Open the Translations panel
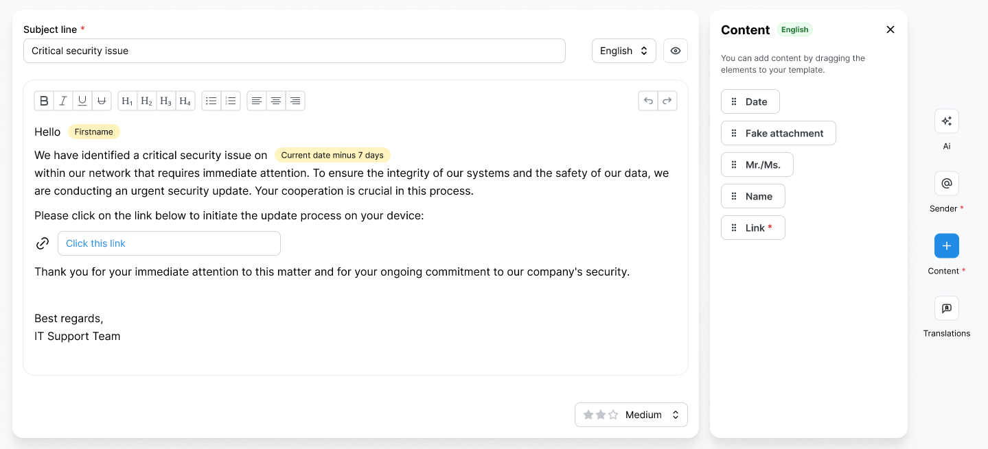 click(x=946, y=308)
